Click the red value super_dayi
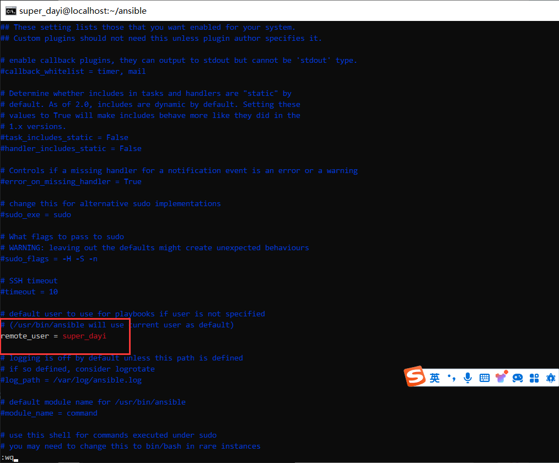Screen dimensions: 559x463 84,336
